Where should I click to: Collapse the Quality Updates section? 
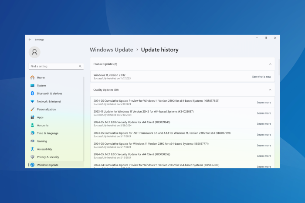[x=270, y=90]
